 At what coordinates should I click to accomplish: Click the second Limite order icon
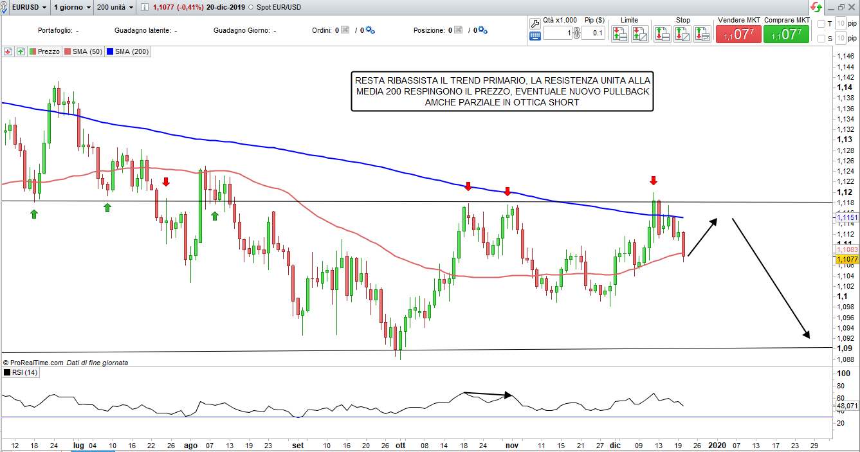pos(639,34)
